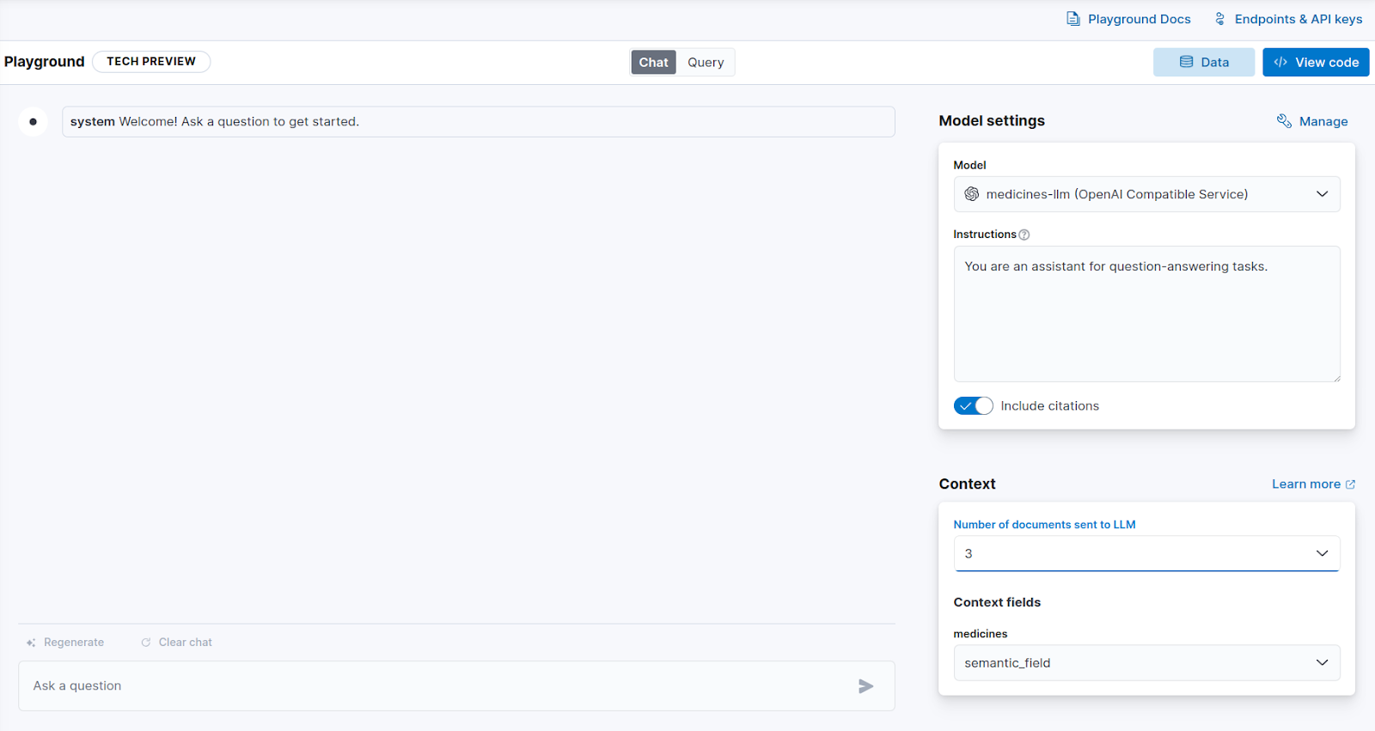Toggle the Include citations switch
Image resolution: width=1375 pixels, height=731 pixels.
coord(973,405)
